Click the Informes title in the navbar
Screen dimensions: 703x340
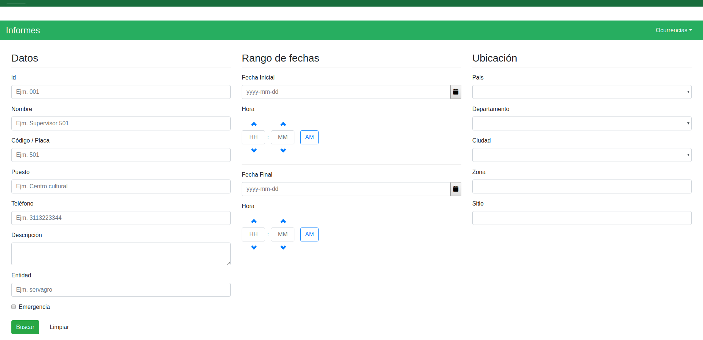[x=23, y=30]
